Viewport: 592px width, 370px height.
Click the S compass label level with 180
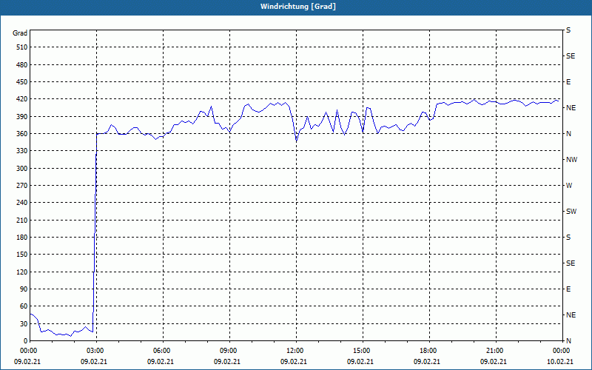pyautogui.click(x=568, y=238)
